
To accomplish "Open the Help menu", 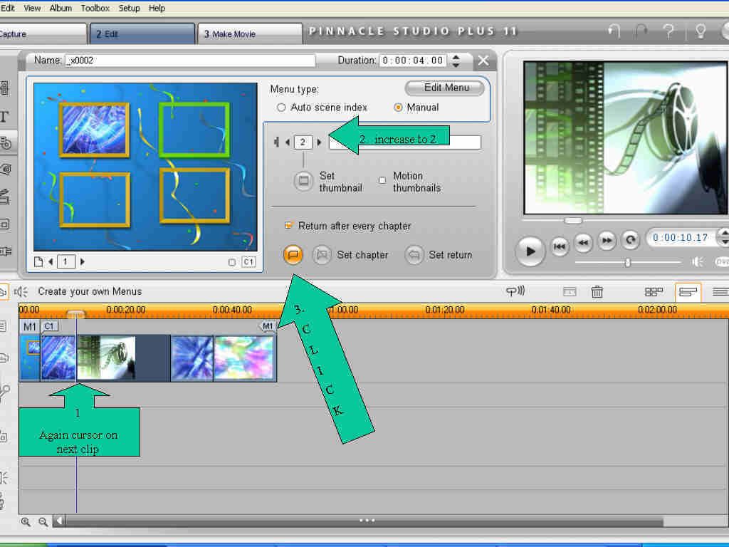I will pyautogui.click(x=157, y=9).
